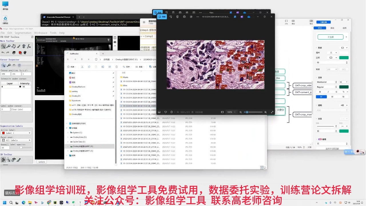Toggle bold B in mind map text section
The height and width of the screenshot is (206, 366).
(320, 92)
